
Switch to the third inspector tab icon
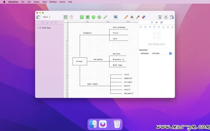pos(161,22)
